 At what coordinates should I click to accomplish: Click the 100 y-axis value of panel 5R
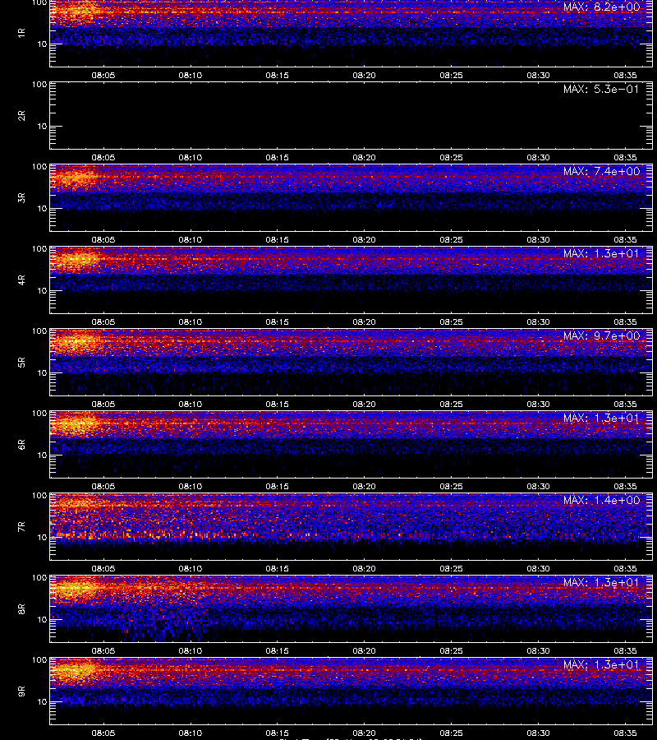tap(39, 331)
